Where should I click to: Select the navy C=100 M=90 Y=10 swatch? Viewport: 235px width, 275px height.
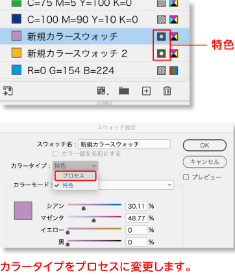pyautogui.click(x=16, y=19)
